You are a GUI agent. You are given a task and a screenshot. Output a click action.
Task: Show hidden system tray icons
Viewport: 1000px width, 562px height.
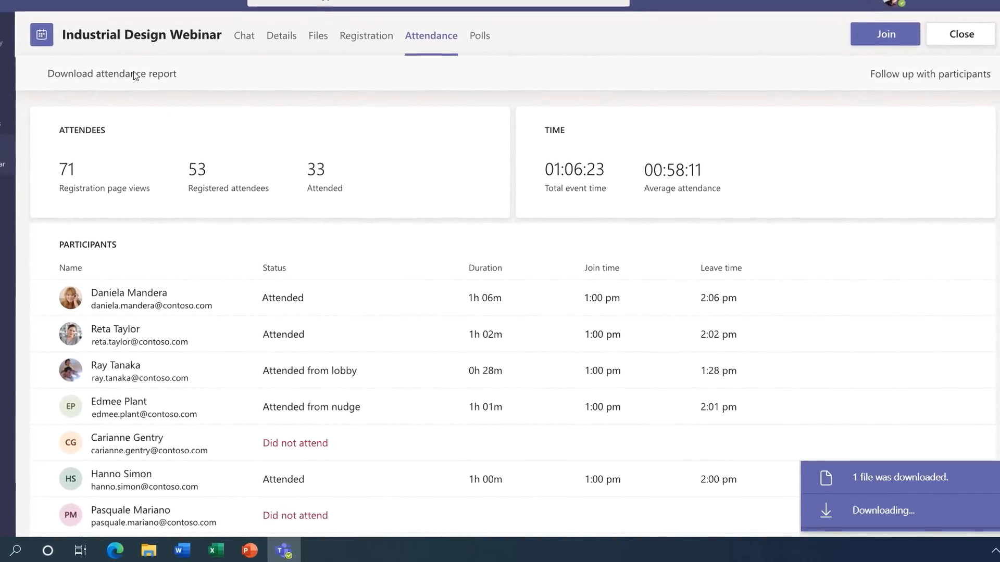(x=994, y=550)
